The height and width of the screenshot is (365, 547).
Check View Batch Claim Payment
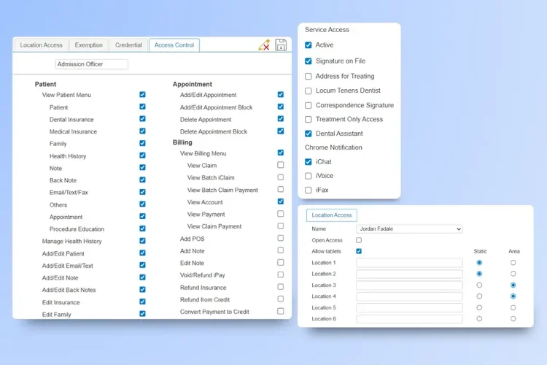tap(281, 189)
